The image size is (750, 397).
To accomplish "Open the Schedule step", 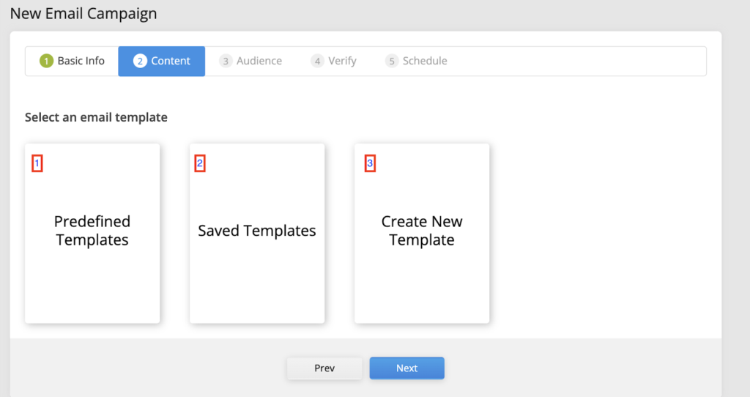I will tap(416, 62).
